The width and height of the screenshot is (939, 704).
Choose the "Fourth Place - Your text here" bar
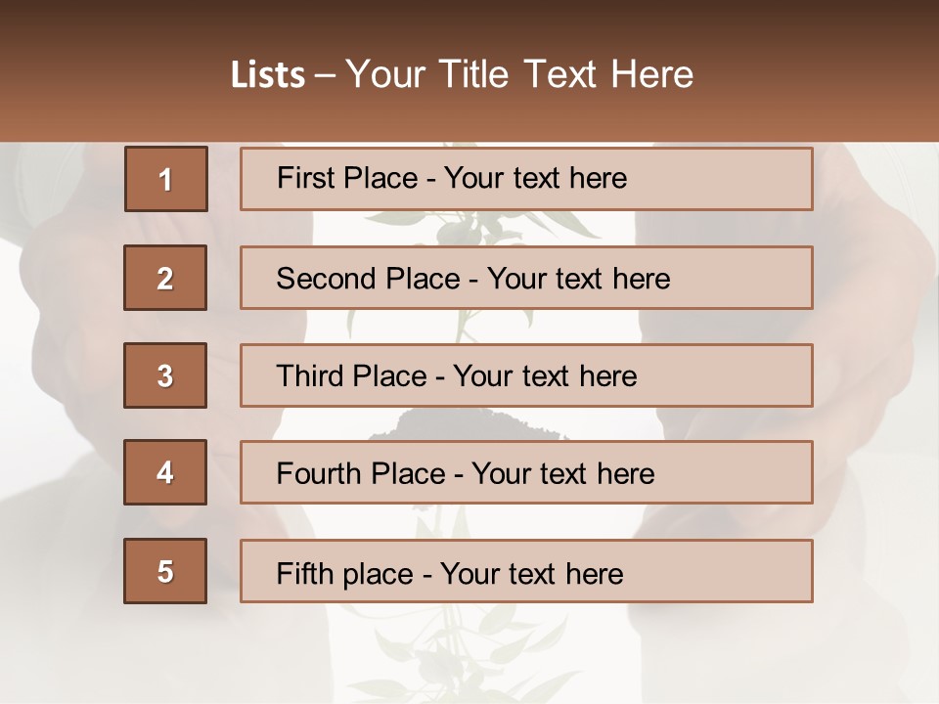526,472
